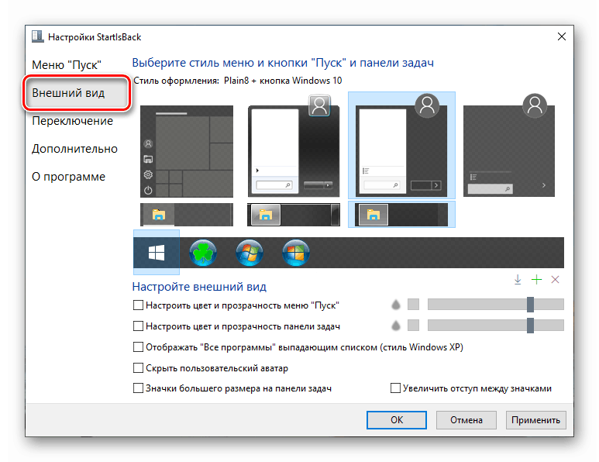Viewport: 599px width, 462px height.
Task: Click the taskbar transparency slider
Action: 495,326
